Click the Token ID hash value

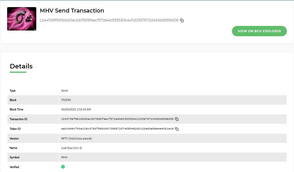point(117,129)
